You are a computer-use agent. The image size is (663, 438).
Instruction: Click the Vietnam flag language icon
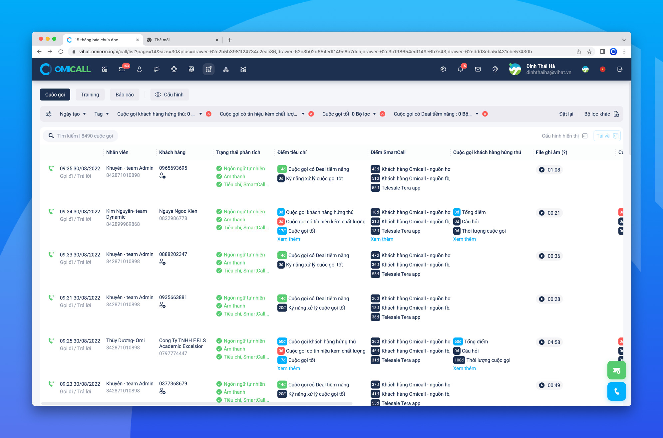click(603, 69)
